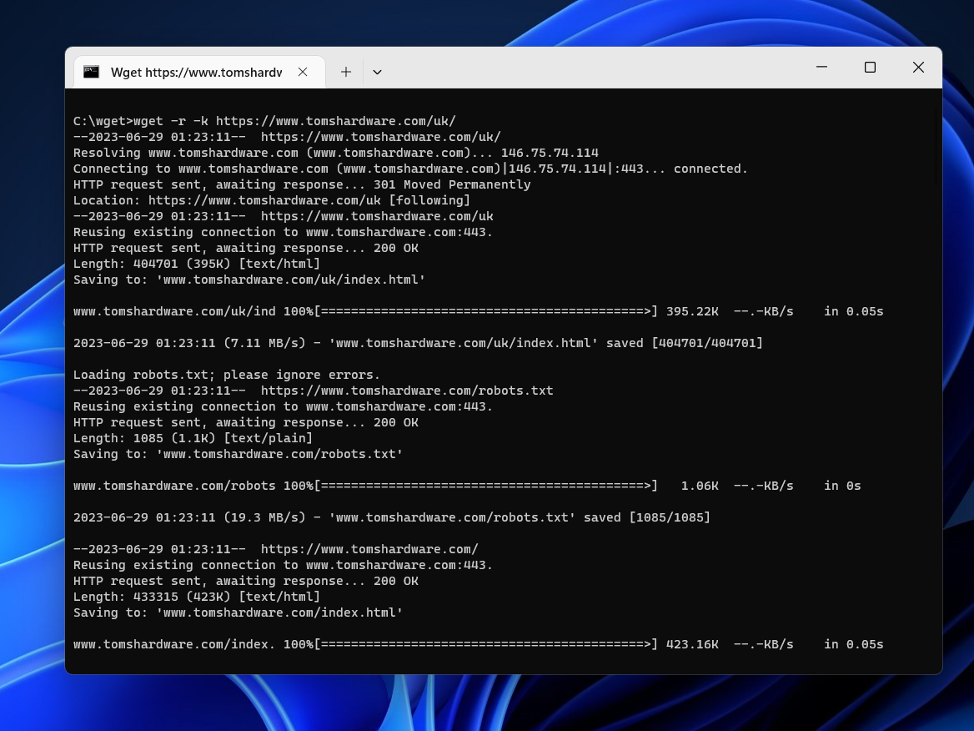Click the index.html saved [404701/404701] line
The width and height of the screenshot is (974, 731).
coord(418,342)
